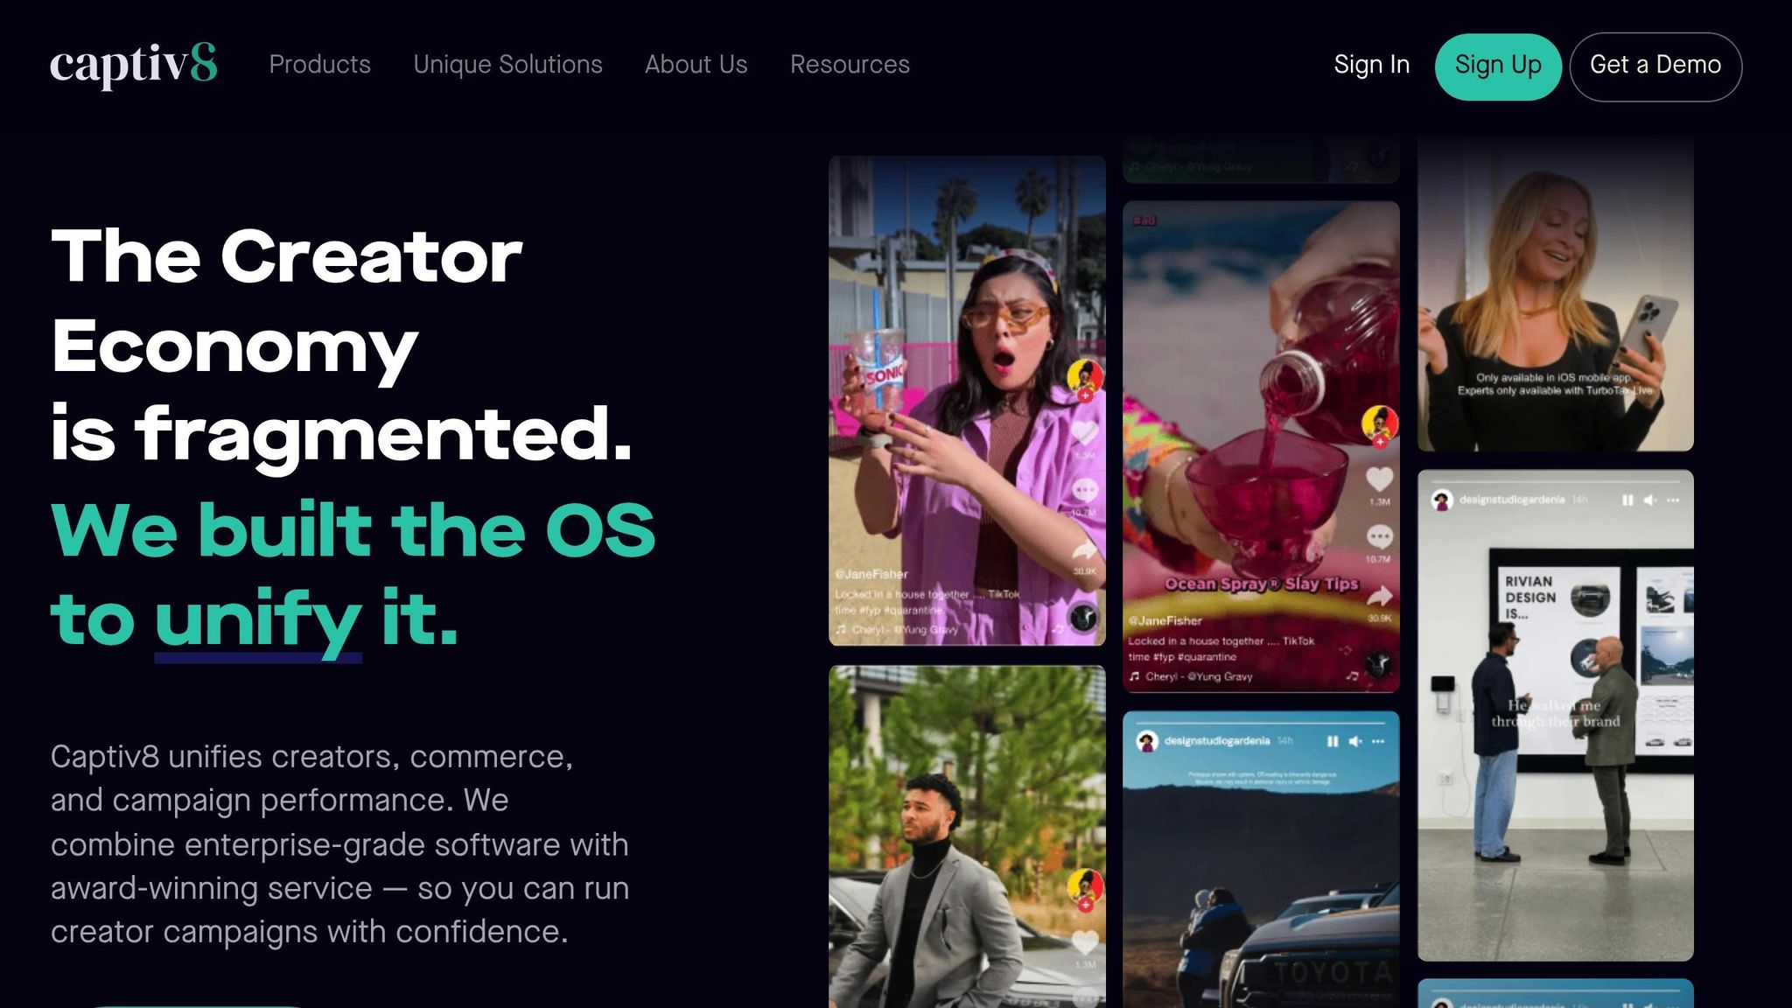Click share arrow on Ocean Spray video

tap(1379, 597)
